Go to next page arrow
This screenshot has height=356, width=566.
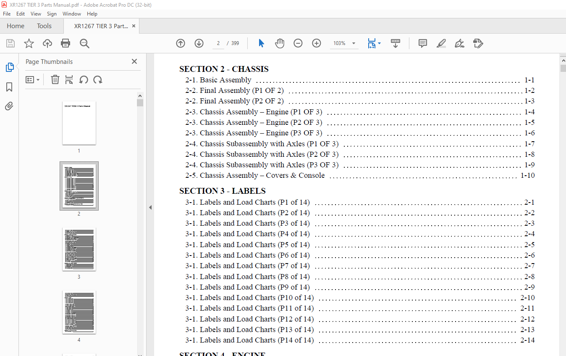click(x=199, y=43)
